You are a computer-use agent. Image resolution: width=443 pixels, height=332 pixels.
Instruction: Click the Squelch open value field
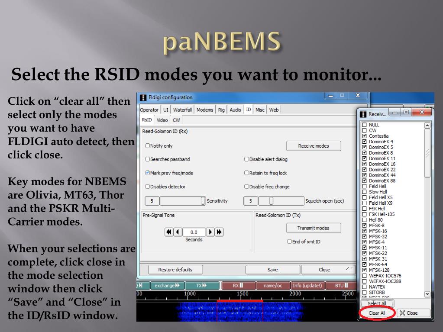coord(251,201)
